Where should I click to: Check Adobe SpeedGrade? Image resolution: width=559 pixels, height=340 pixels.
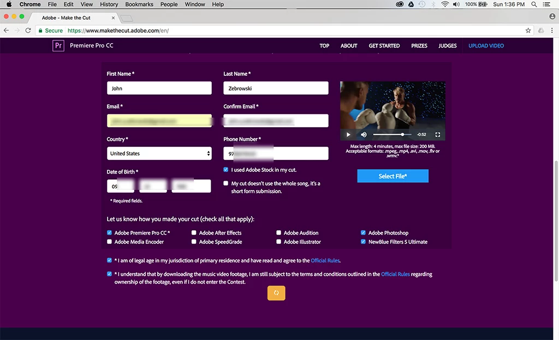coord(194,242)
